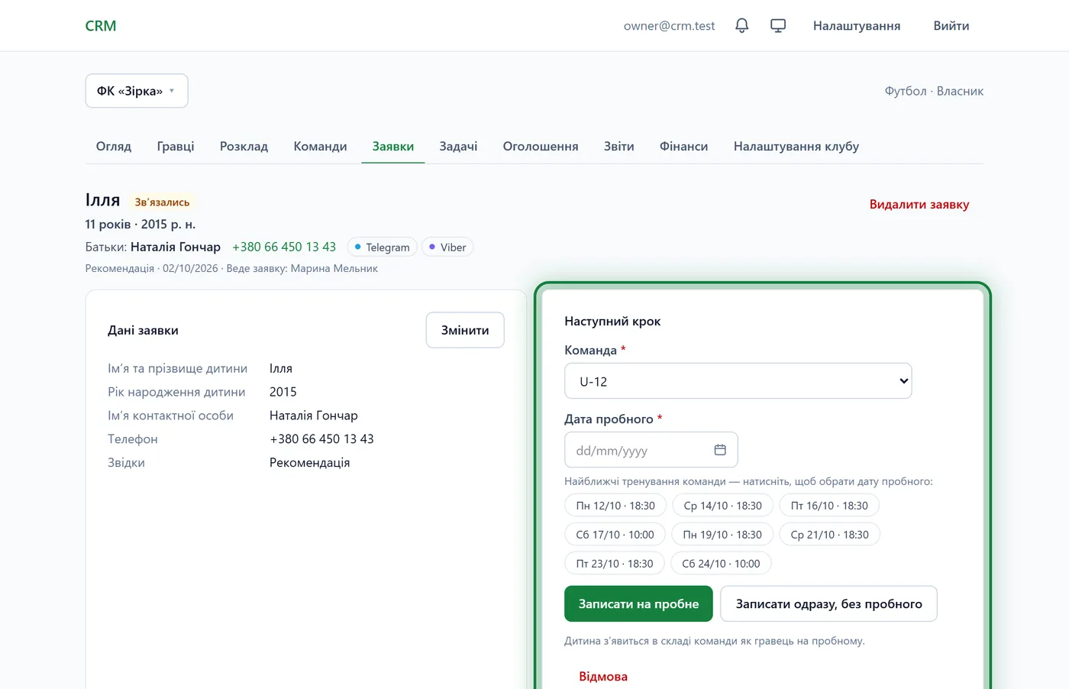The image size is (1069, 689).
Task: Click the Змінити button
Action: (x=465, y=330)
